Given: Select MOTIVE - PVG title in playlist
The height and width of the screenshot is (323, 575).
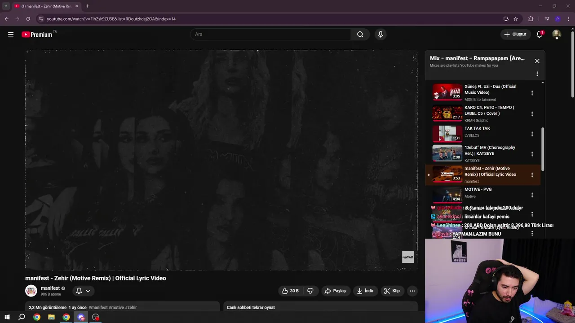Looking at the screenshot, I should (478, 190).
